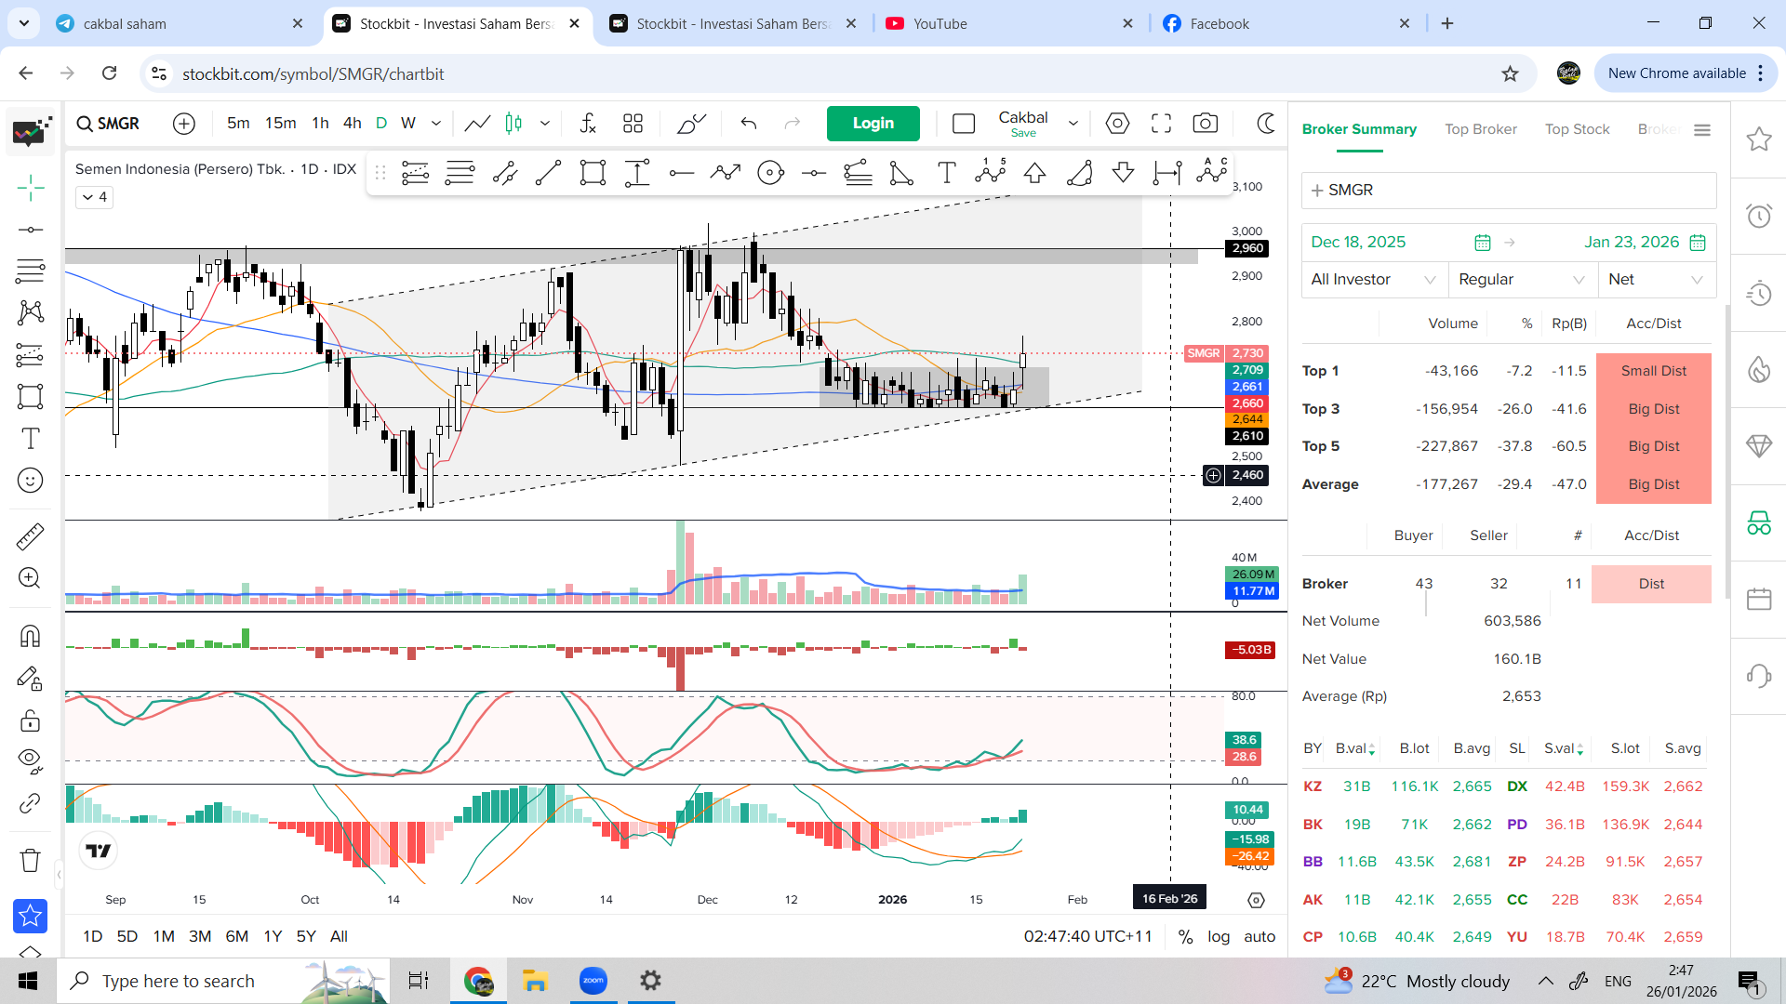Toggle auto scale on chart
1786x1004 pixels.
point(1260,937)
